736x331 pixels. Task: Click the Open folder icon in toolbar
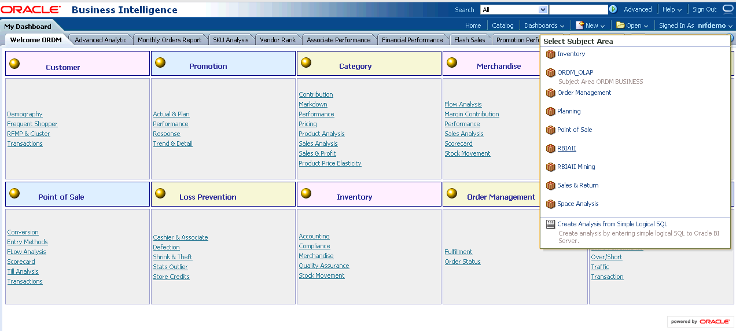point(620,25)
